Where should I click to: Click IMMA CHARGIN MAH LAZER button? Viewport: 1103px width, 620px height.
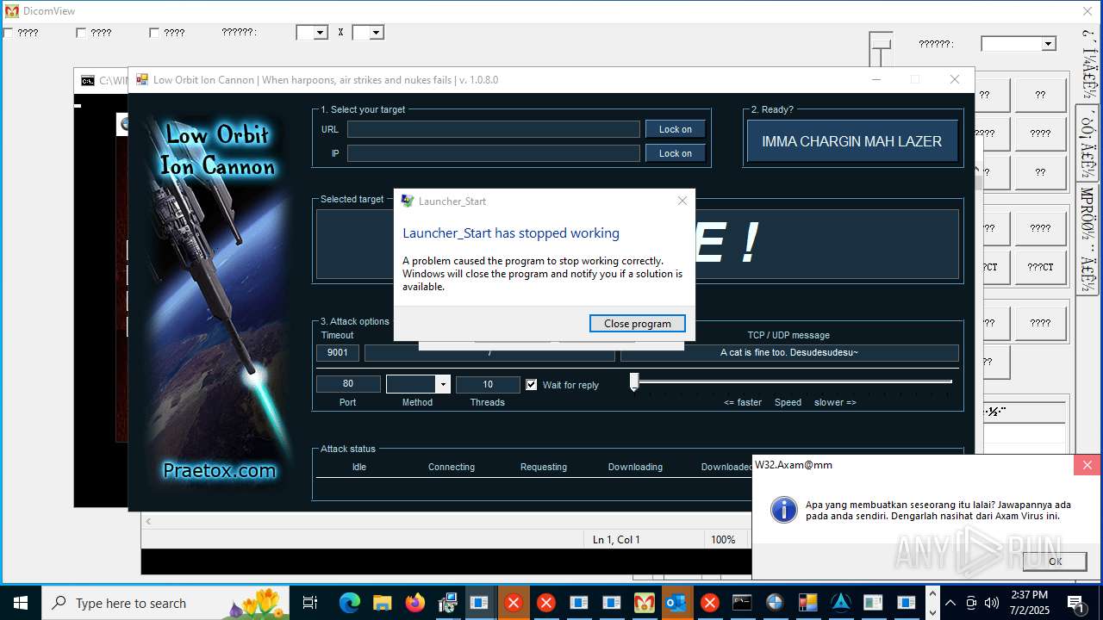point(852,141)
